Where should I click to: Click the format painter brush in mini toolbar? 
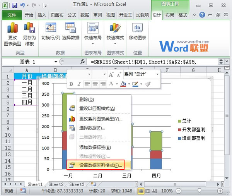tap(148, 84)
